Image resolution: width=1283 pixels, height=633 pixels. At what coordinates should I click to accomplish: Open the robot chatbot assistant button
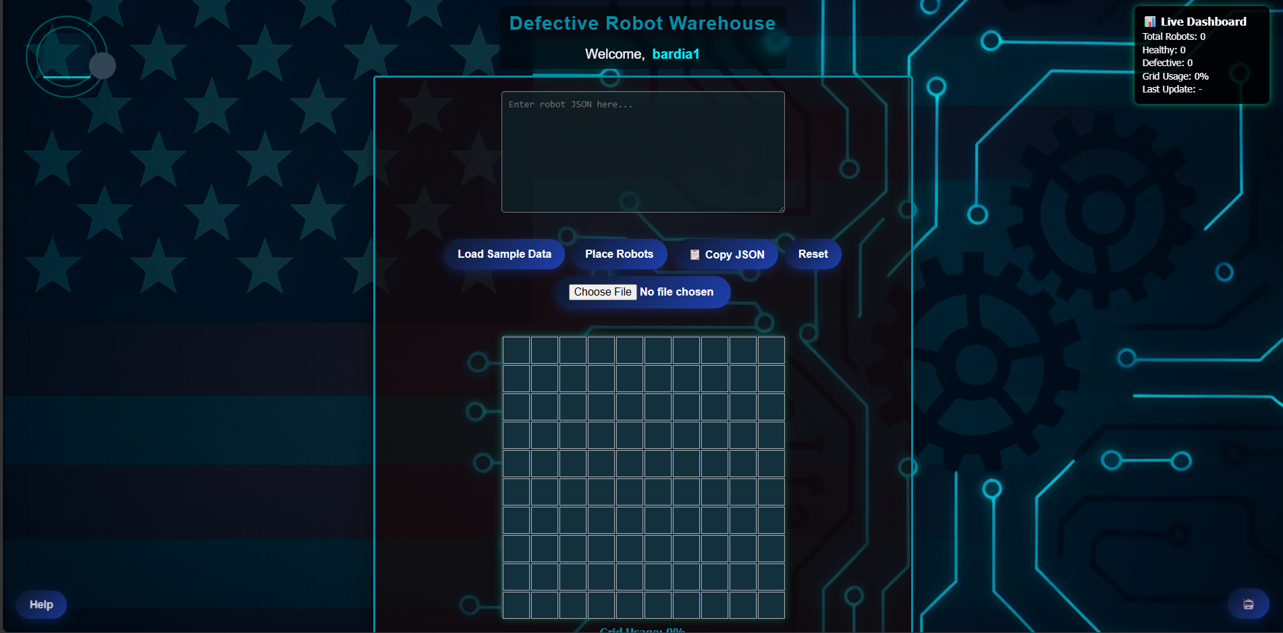tap(1248, 604)
